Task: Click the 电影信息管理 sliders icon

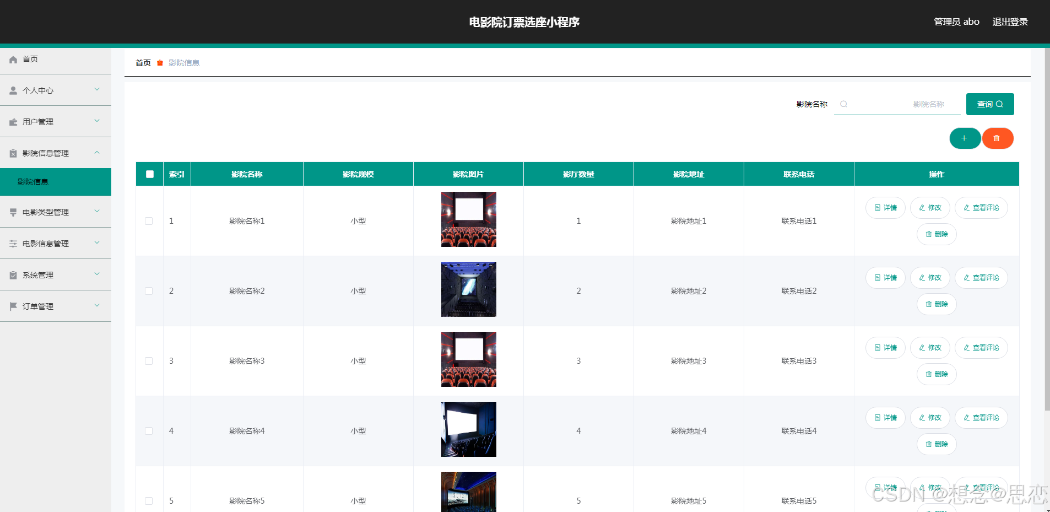Action: click(x=13, y=244)
